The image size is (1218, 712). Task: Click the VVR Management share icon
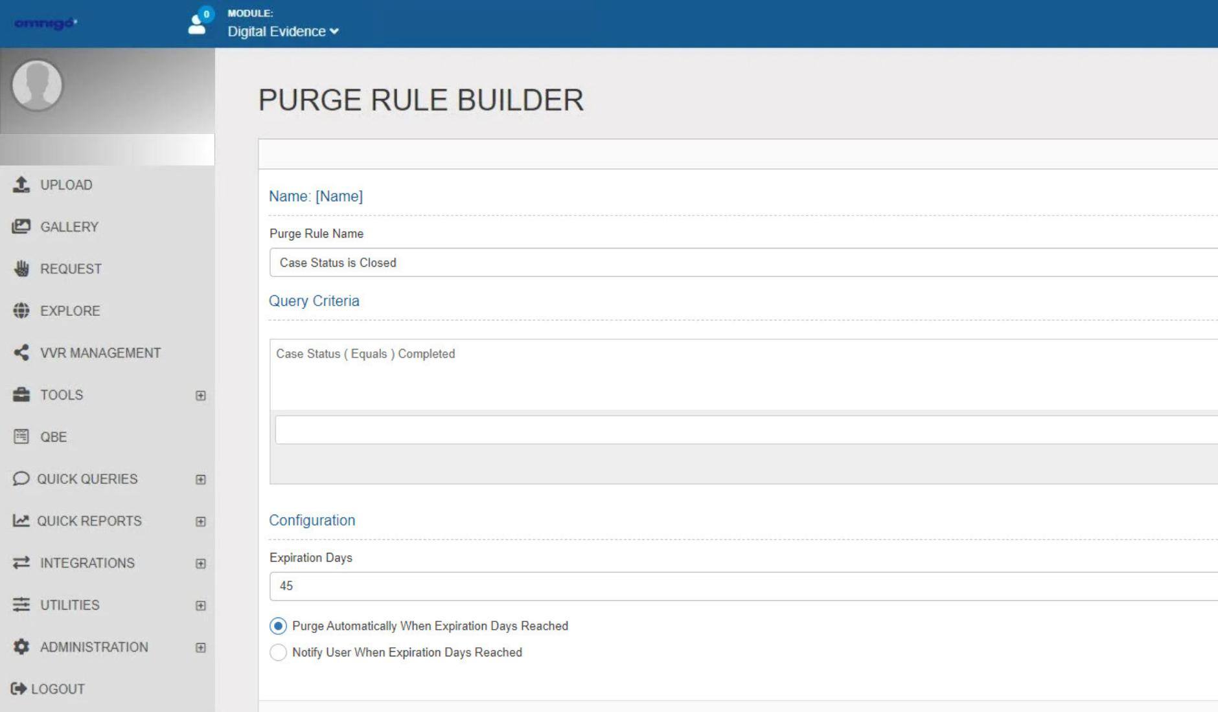21,353
